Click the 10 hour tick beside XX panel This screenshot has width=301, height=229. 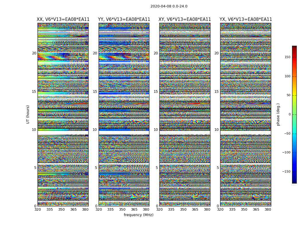click(34, 130)
